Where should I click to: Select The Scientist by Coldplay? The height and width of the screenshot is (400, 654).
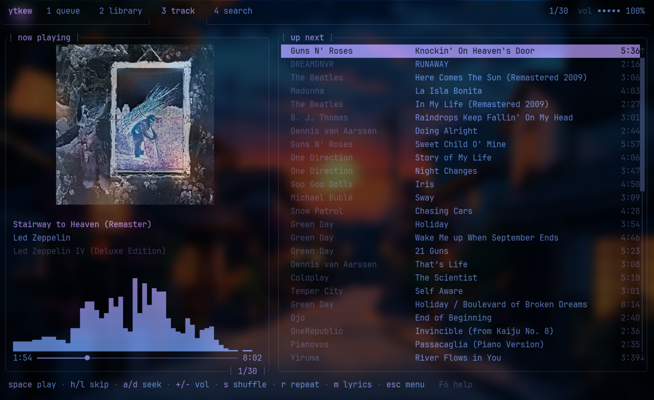tap(460, 278)
